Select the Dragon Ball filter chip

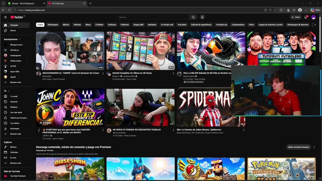click(138, 25)
